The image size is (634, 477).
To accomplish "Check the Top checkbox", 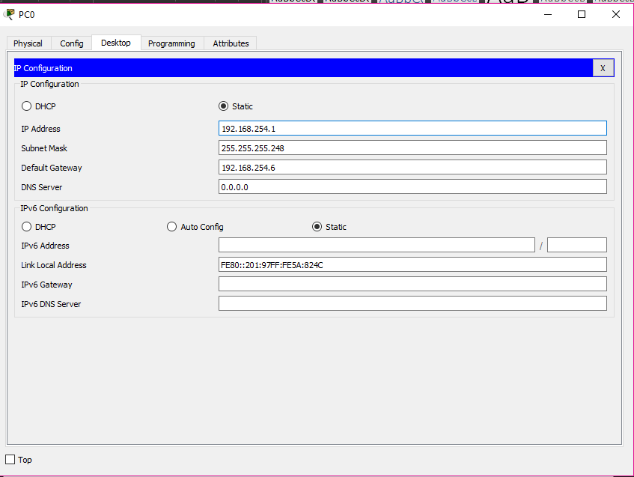I will (x=10, y=459).
